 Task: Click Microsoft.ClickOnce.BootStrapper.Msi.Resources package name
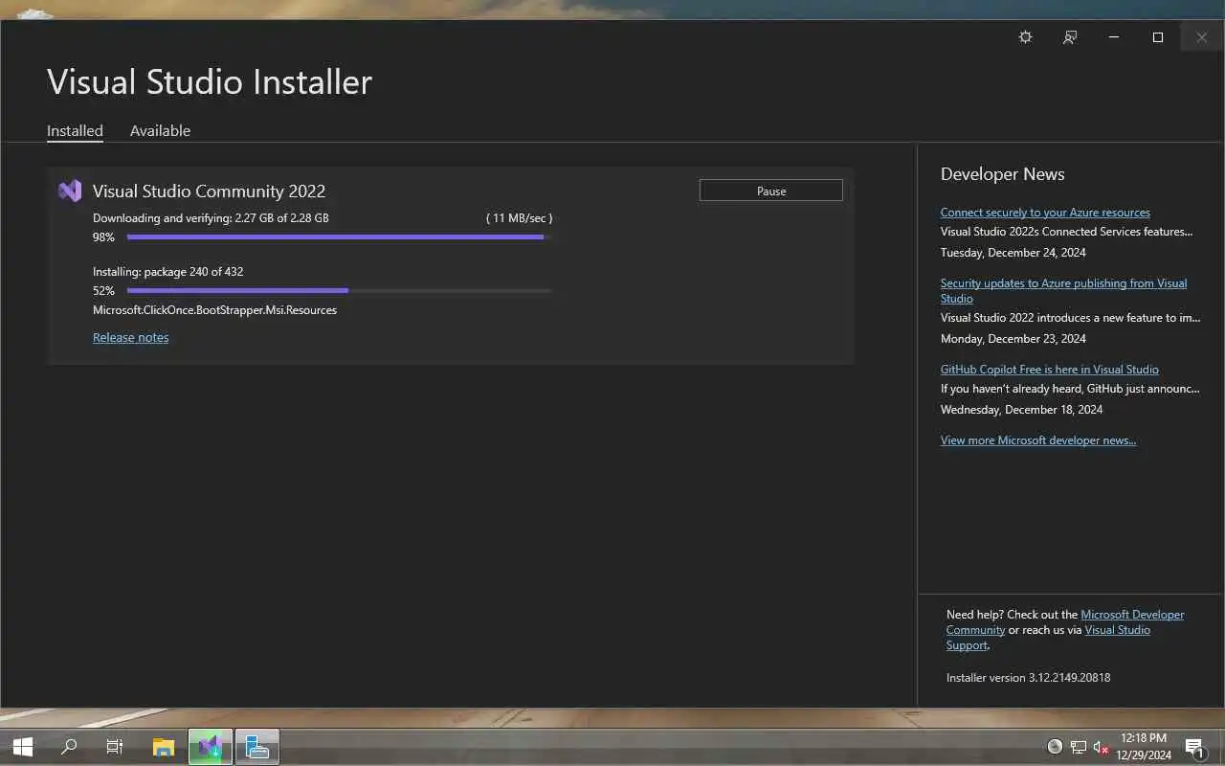click(214, 310)
